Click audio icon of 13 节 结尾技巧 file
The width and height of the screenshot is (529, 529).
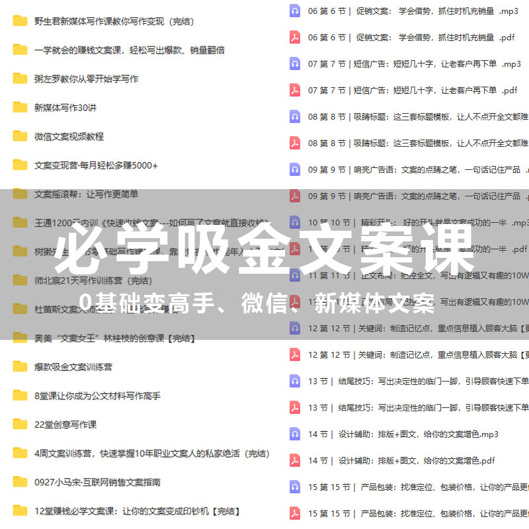[295, 382]
